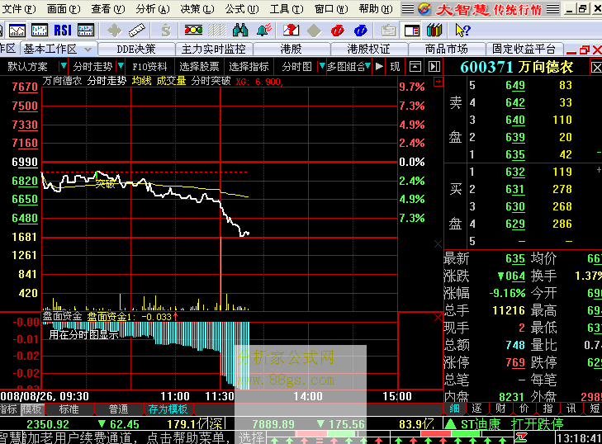
Task: Click the grey diamond toolbar icon
Action: pyautogui.click(x=314, y=31)
